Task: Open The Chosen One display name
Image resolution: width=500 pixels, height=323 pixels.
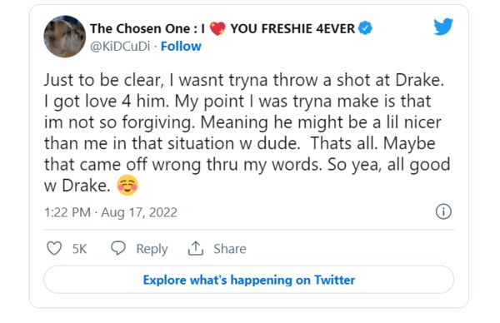Action: click(x=147, y=28)
